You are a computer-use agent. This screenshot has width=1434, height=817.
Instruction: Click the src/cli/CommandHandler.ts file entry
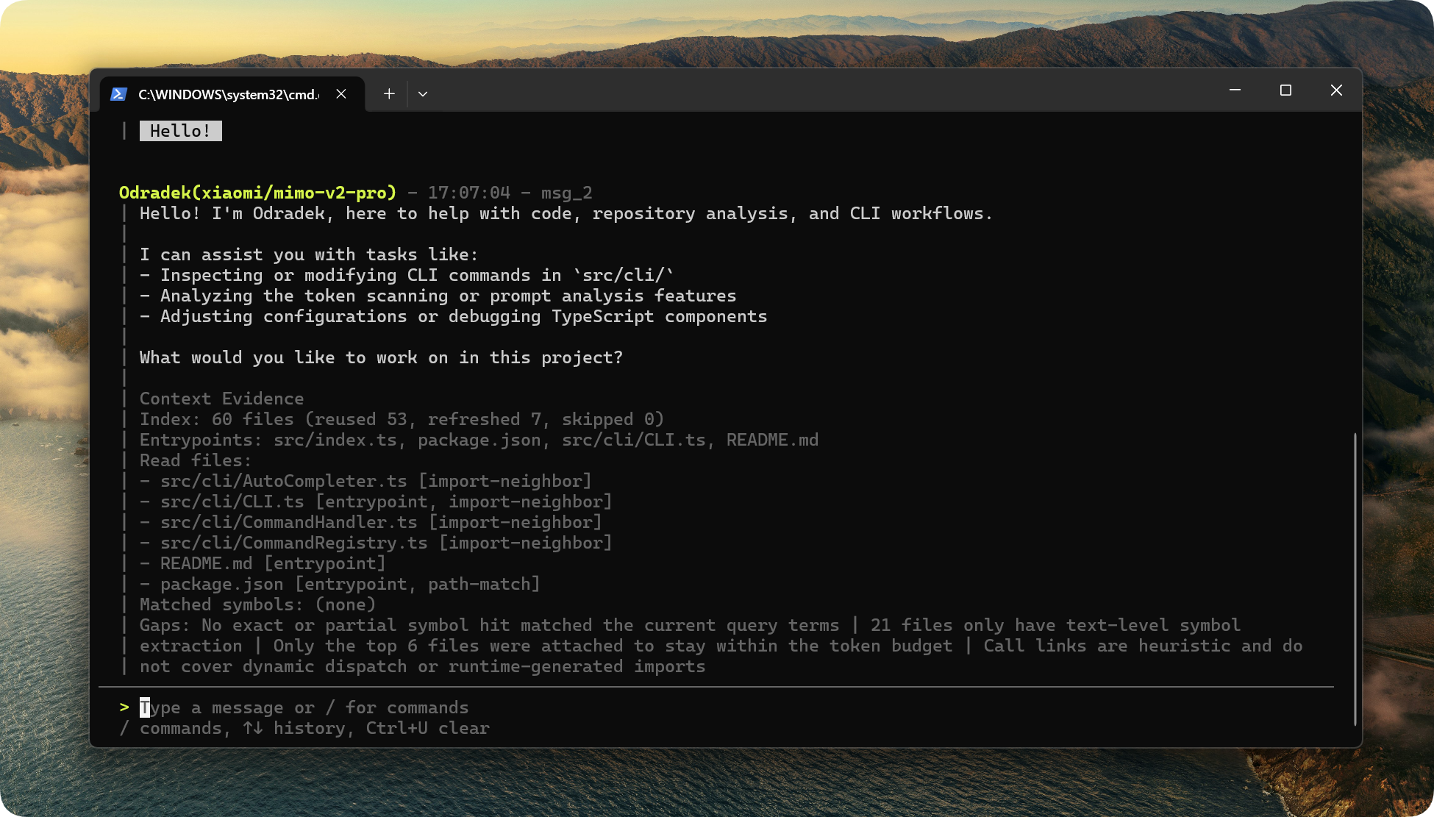pos(288,522)
